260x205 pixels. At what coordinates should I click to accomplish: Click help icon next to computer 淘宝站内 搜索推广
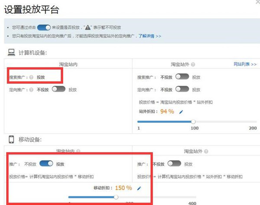[x=32, y=77]
